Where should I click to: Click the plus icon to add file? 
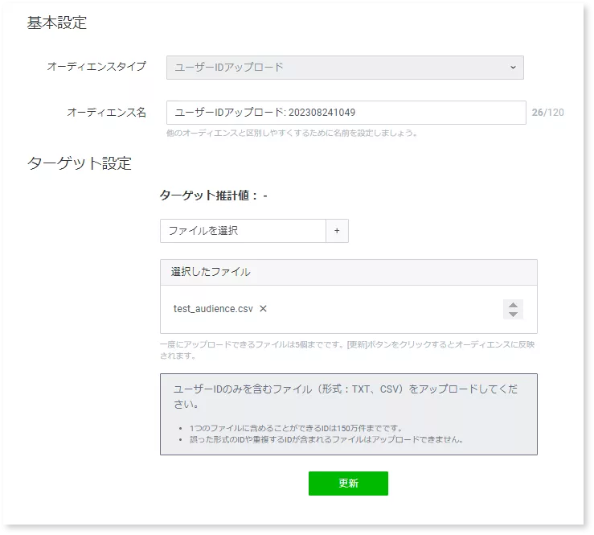(337, 231)
